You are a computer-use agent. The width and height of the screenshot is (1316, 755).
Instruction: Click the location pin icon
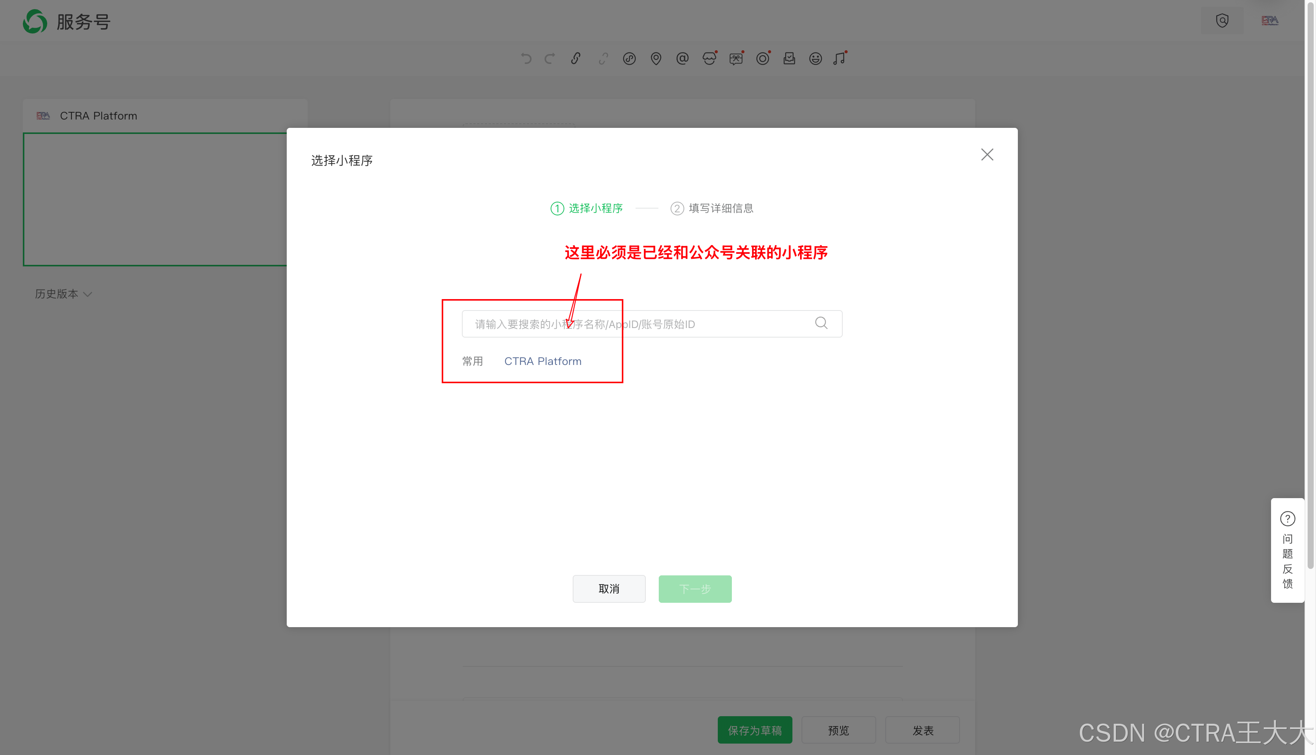(x=656, y=59)
